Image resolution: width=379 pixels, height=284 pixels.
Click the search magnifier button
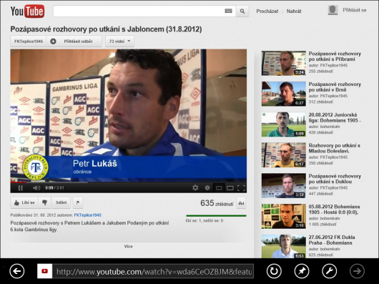[x=242, y=11]
